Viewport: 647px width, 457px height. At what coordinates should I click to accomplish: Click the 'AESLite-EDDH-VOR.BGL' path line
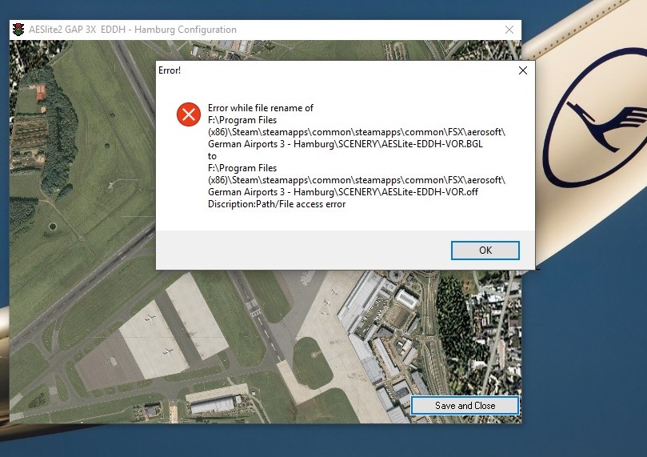click(345, 144)
